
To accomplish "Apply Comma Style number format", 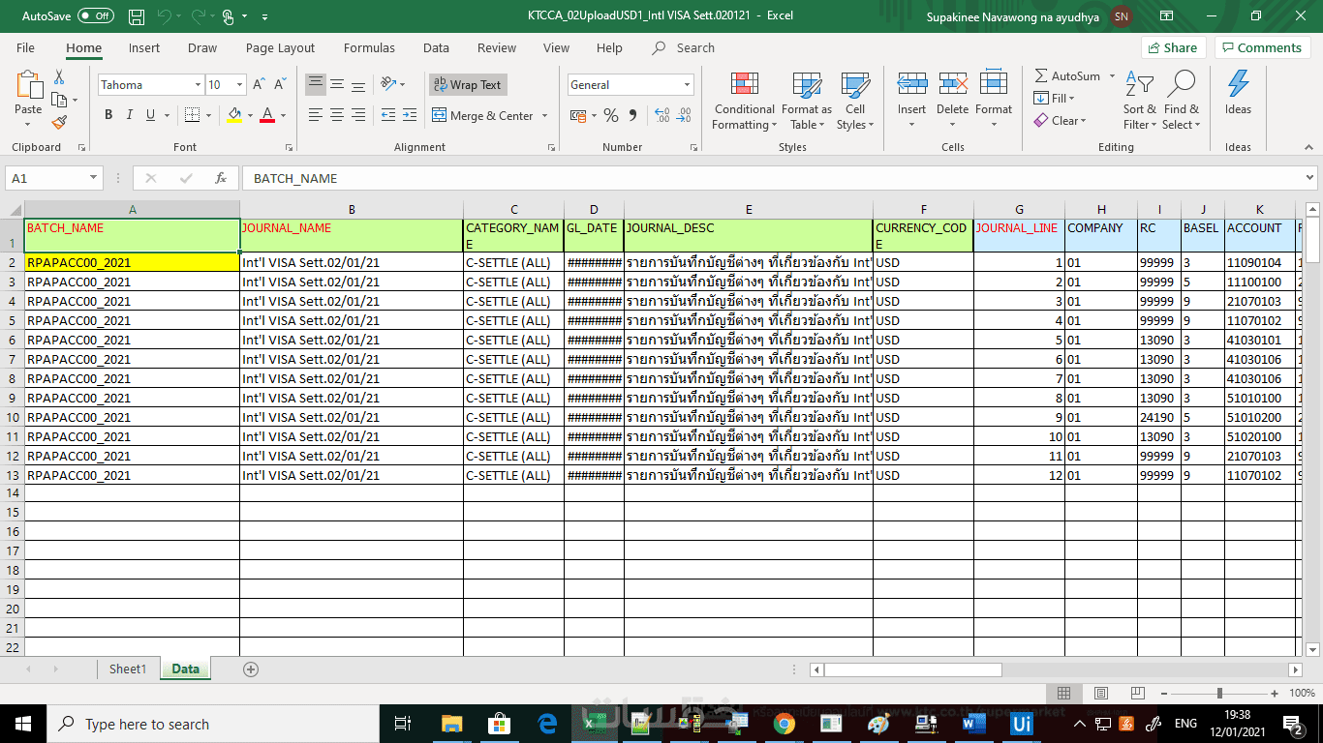I will click(633, 115).
